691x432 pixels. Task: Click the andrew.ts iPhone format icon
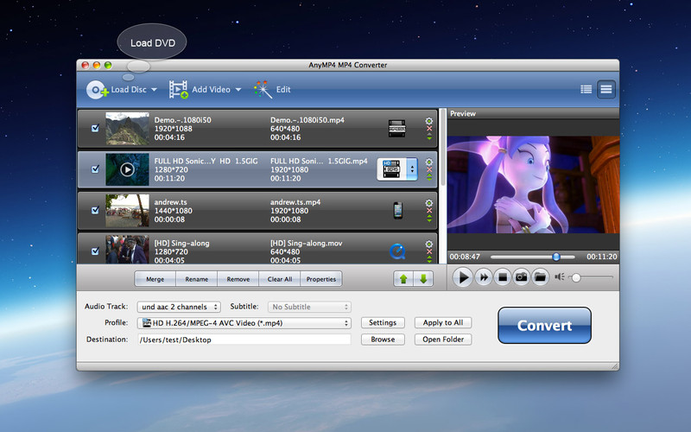pyautogui.click(x=398, y=210)
